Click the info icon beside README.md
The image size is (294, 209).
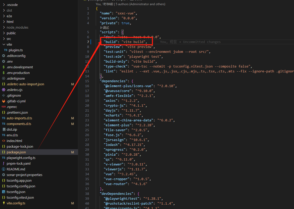point(4,169)
